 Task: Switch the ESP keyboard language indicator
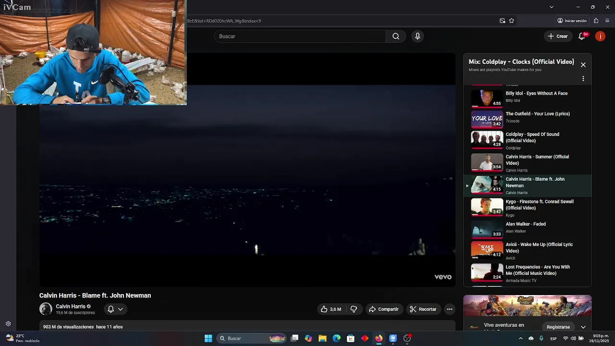coord(553,338)
